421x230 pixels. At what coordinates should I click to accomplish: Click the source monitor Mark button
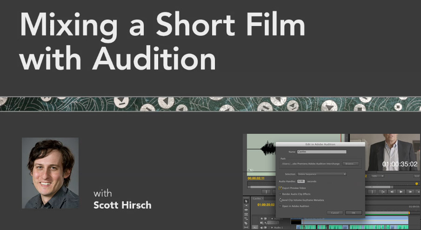(267, 192)
